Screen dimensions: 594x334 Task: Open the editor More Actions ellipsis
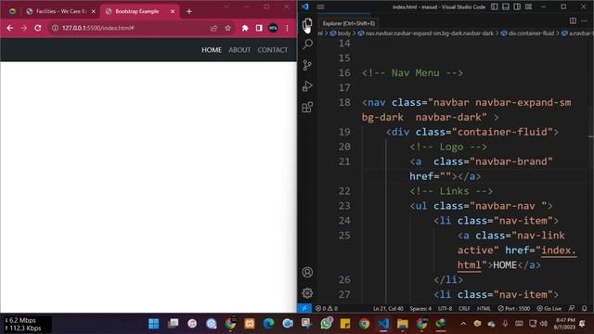584,20
